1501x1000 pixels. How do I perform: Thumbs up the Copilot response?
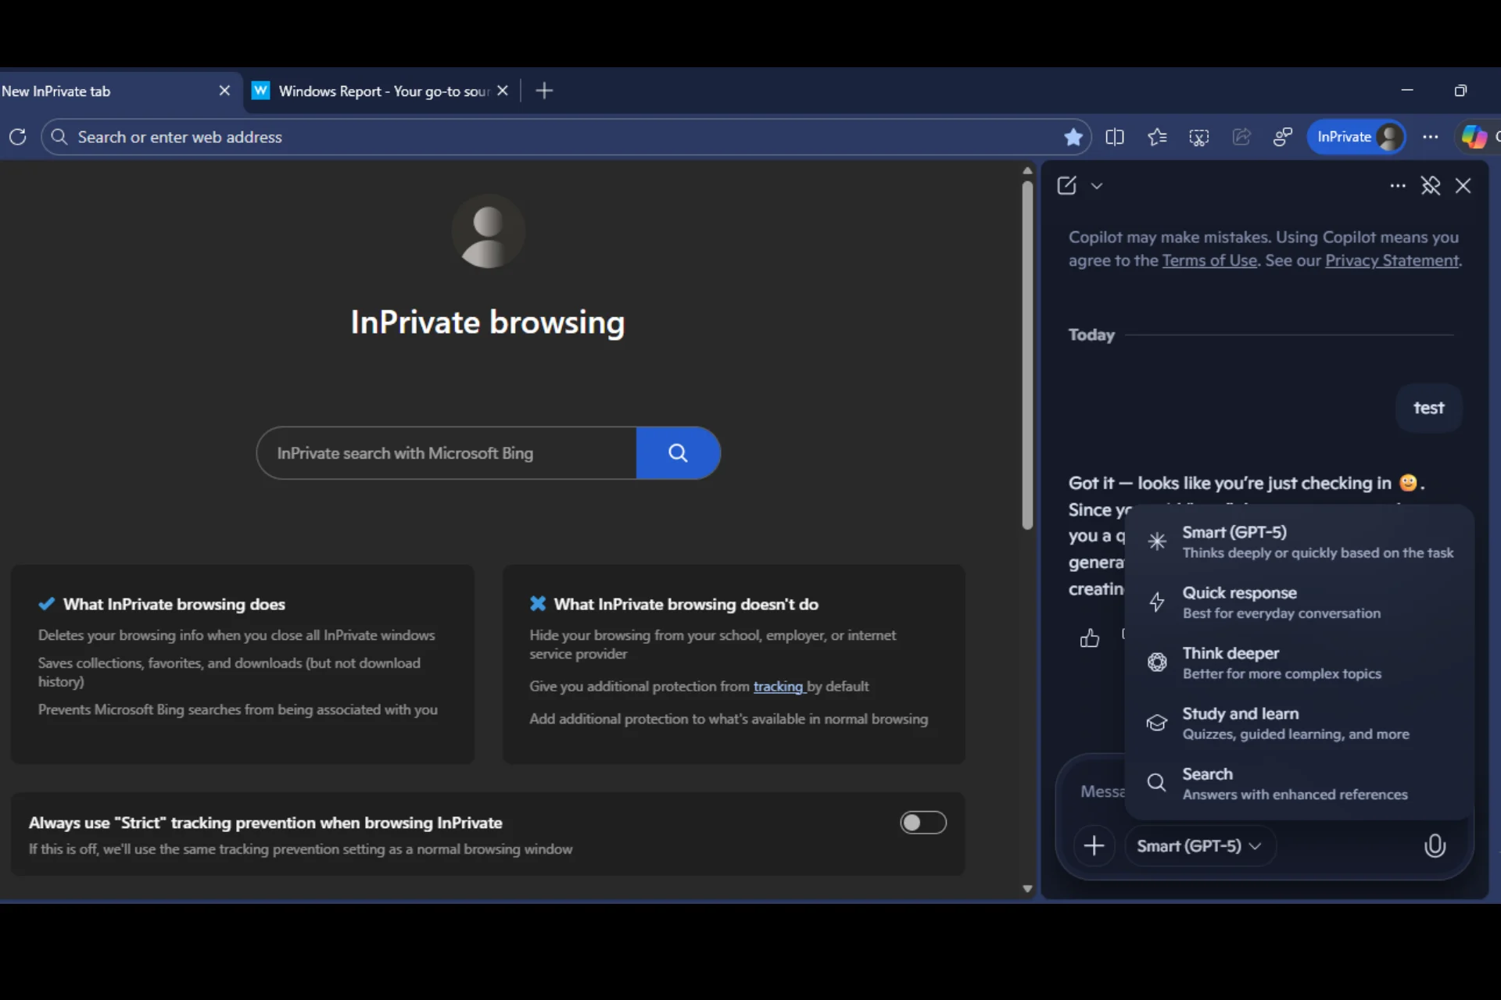click(1089, 638)
